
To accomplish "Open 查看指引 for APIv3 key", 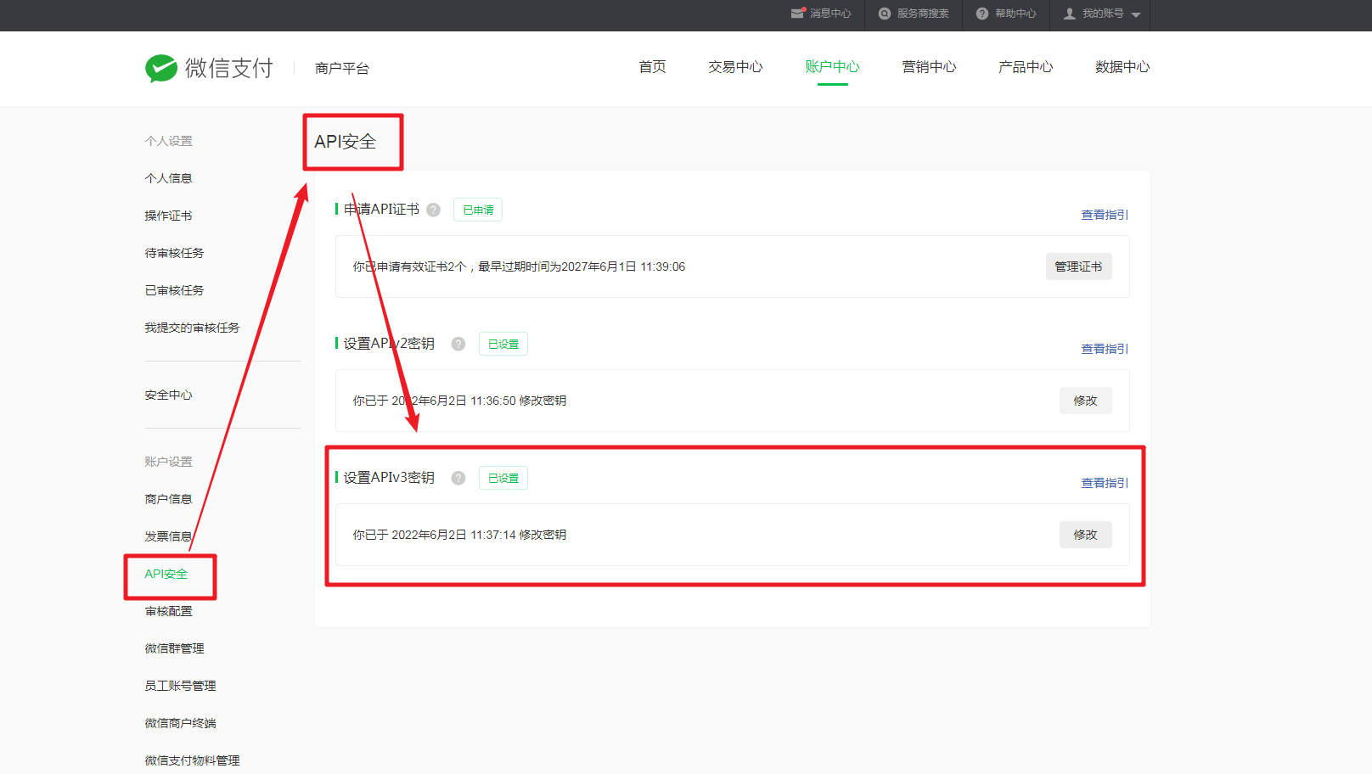I will pyautogui.click(x=1105, y=483).
